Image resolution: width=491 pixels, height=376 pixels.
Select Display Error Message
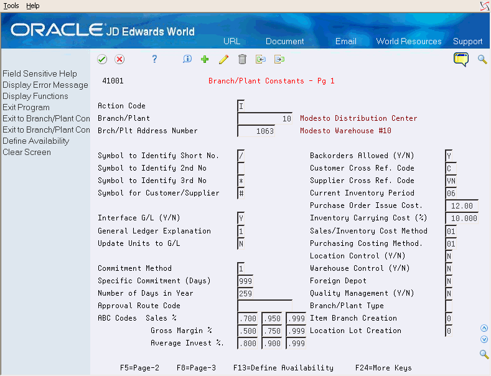click(x=45, y=85)
